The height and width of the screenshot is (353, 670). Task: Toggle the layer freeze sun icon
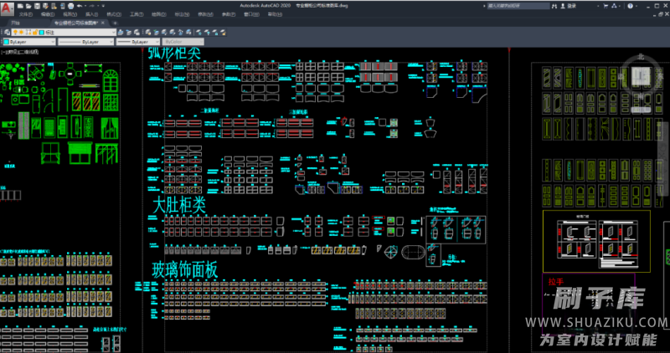point(23,31)
